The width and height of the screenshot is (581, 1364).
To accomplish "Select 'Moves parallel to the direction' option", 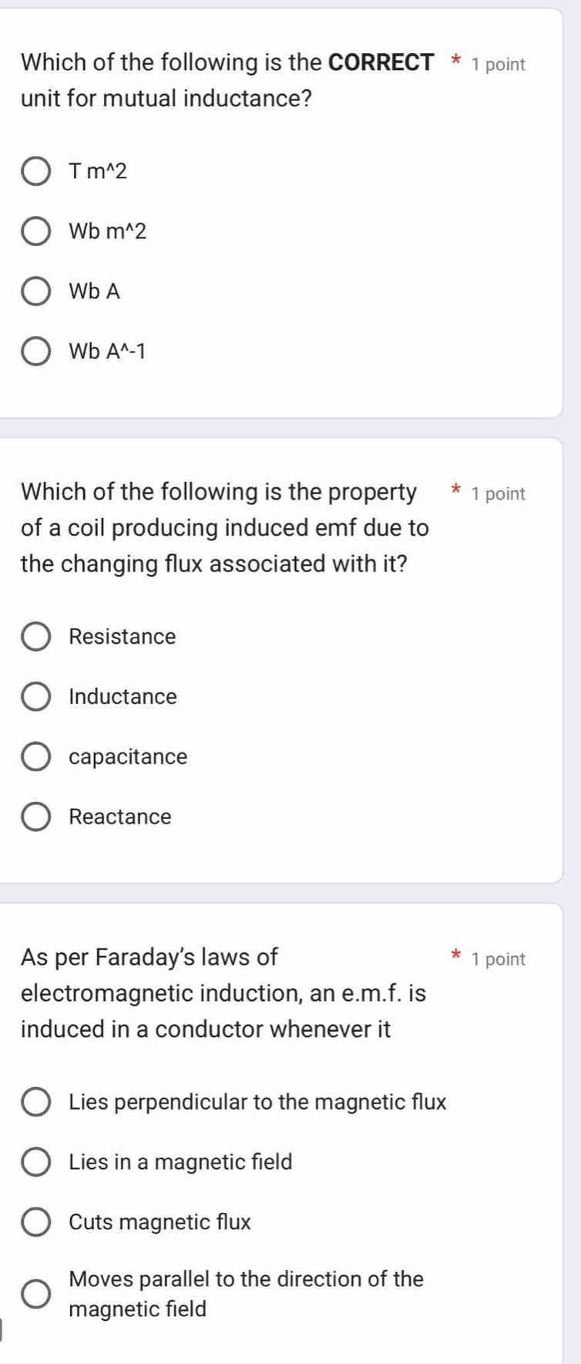I will [35, 1295].
